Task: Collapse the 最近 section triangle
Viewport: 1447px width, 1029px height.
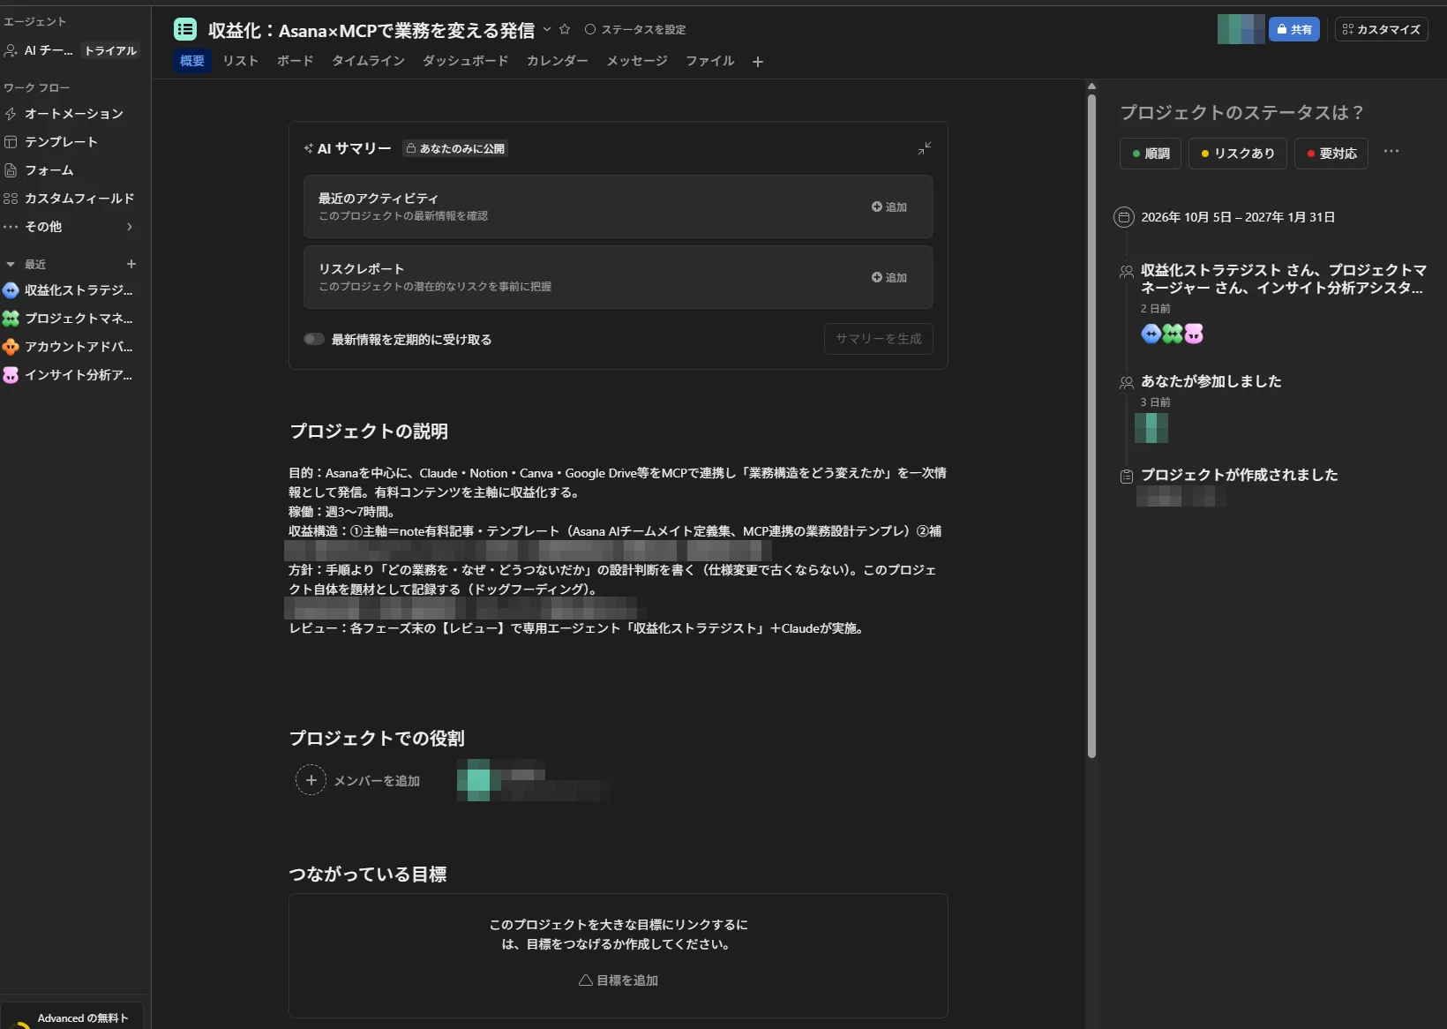Action: [x=11, y=265]
